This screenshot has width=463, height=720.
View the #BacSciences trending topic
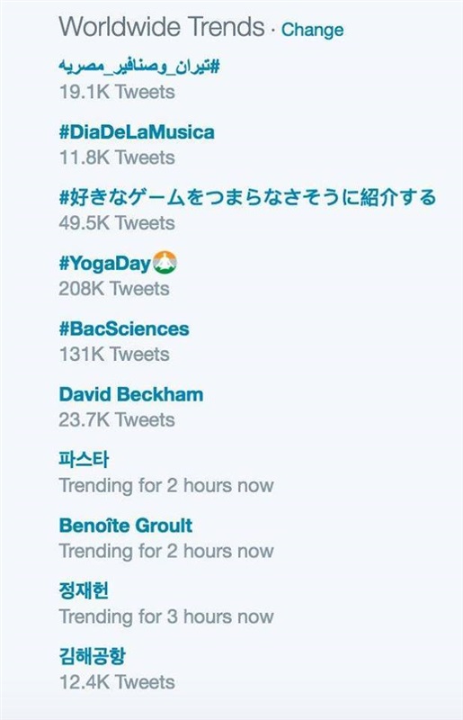pos(124,328)
